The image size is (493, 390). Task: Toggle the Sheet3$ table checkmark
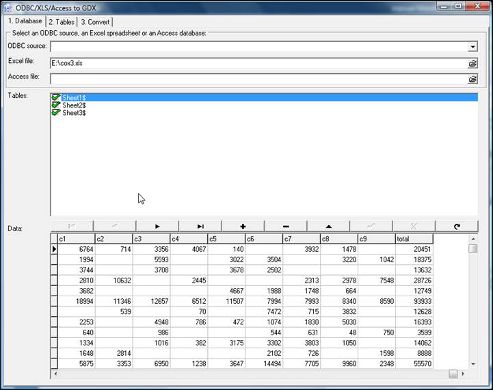pyautogui.click(x=56, y=113)
